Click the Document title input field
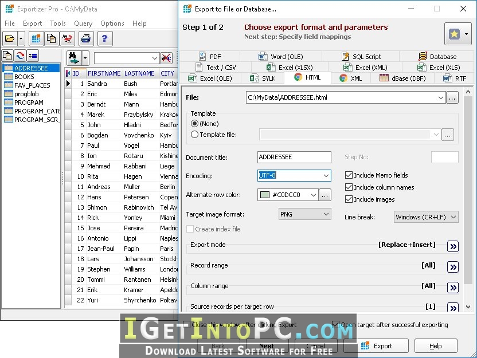Viewport: 477px width, 358px height. pyautogui.click(x=294, y=157)
